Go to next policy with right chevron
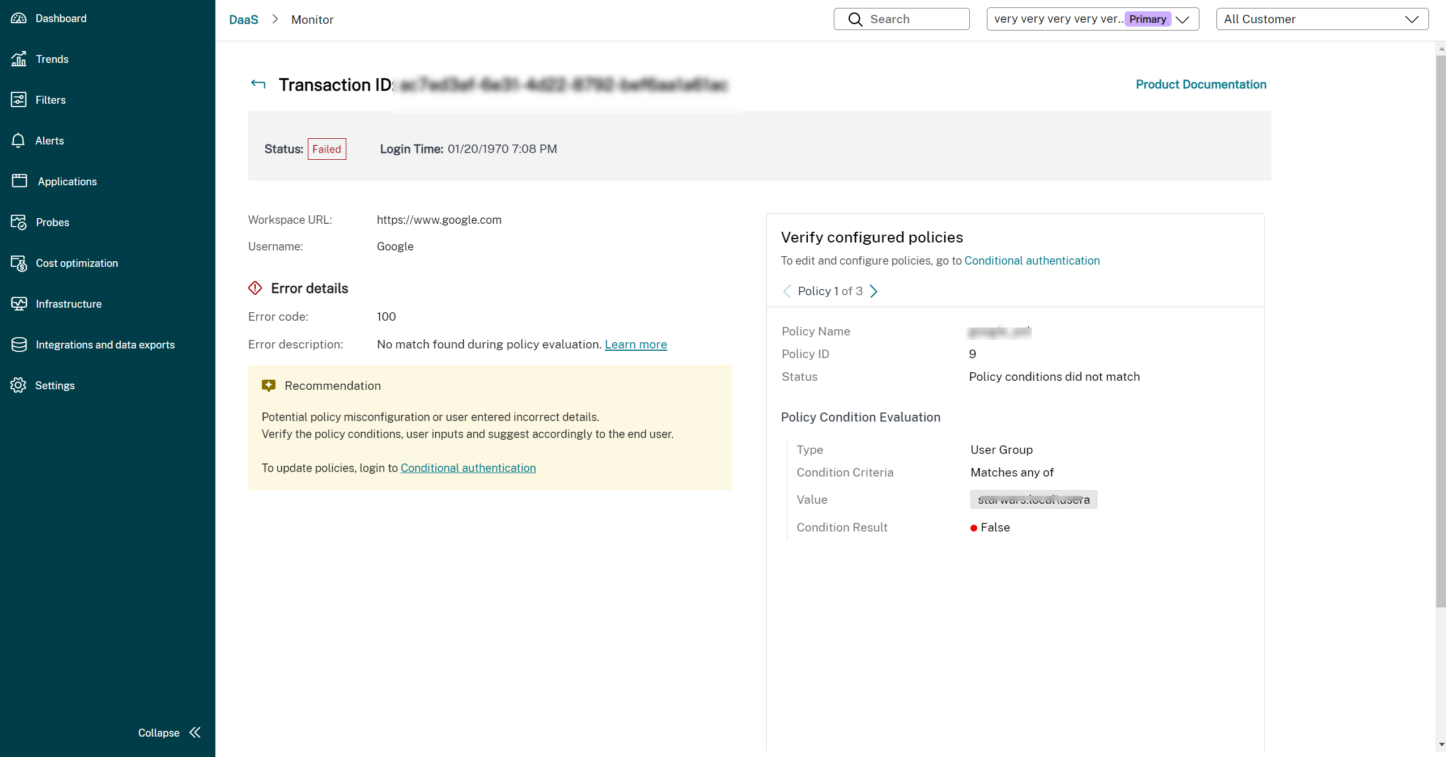This screenshot has height=757, width=1446. click(x=873, y=291)
